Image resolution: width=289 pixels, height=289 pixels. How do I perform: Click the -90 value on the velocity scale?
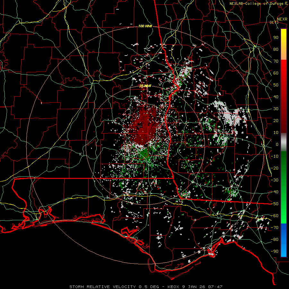275,251
